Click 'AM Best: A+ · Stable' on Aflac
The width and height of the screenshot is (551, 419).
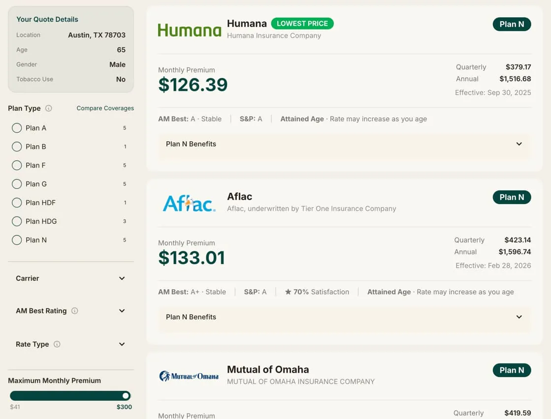click(192, 292)
